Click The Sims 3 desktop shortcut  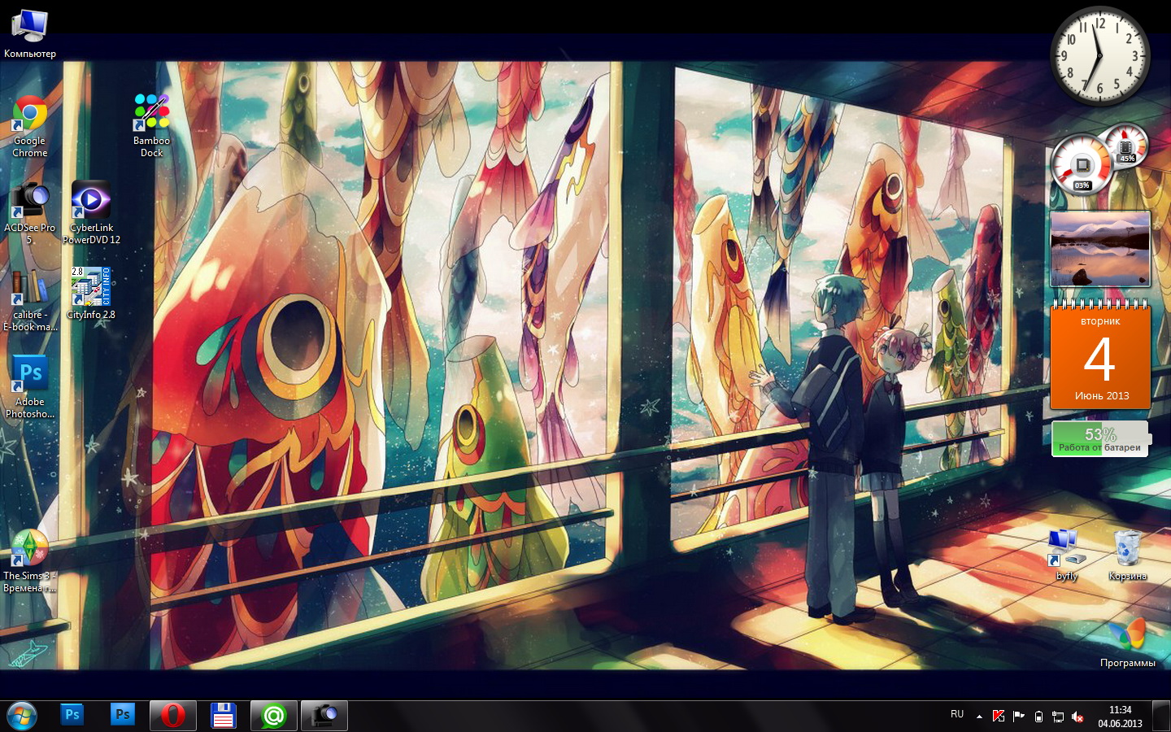[30, 561]
